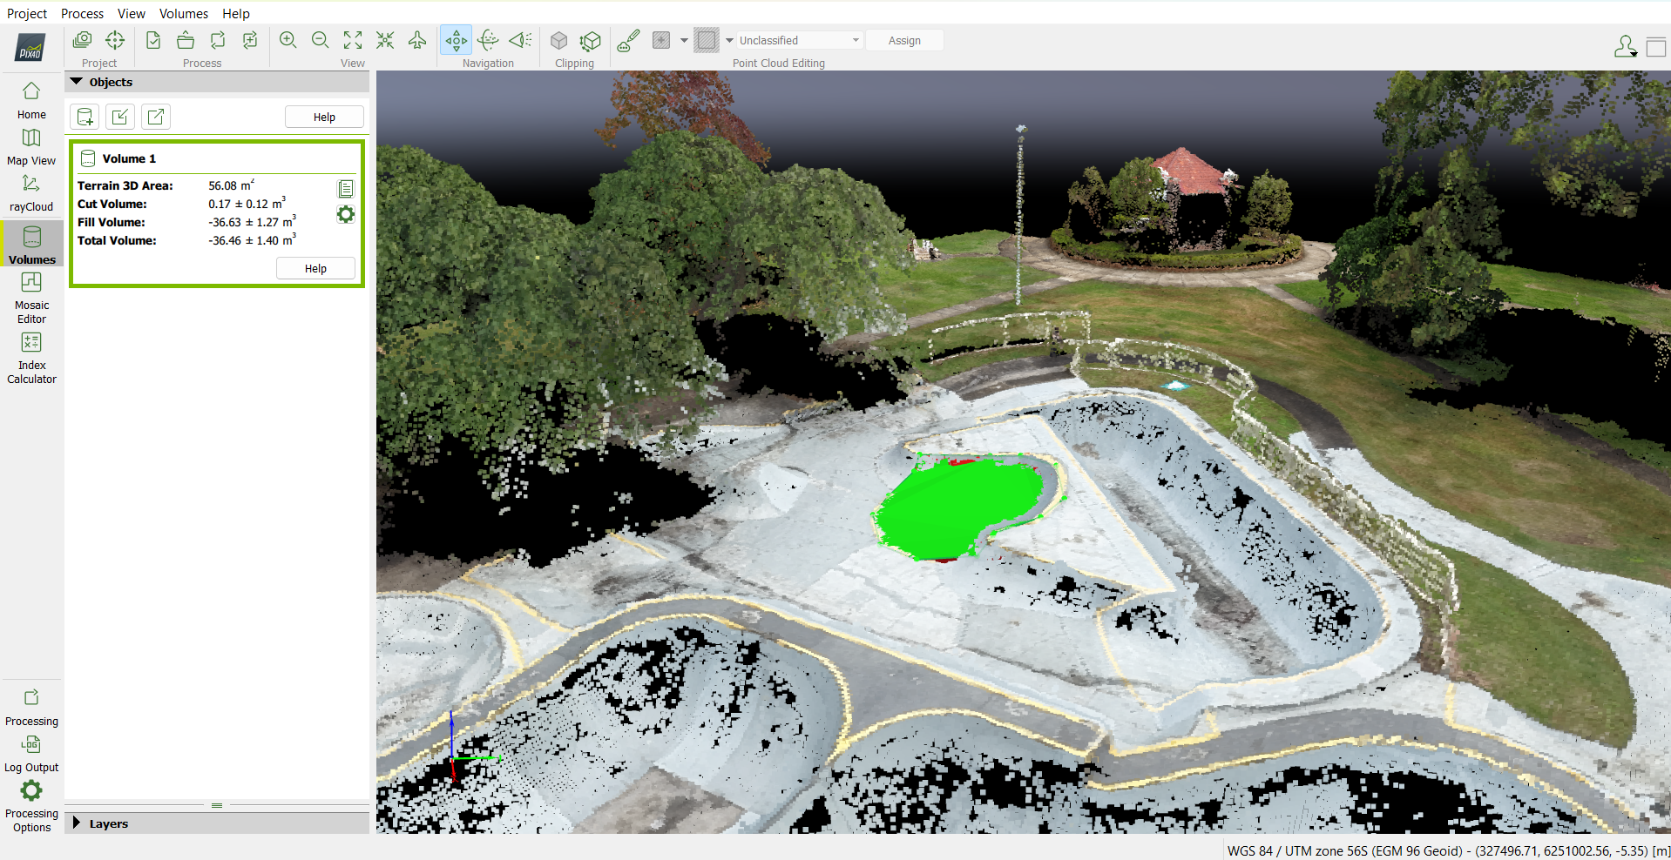Open the Mosaic Editor view
The height and width of the screenshot is (860, 1671).
[x=31, y=297]
